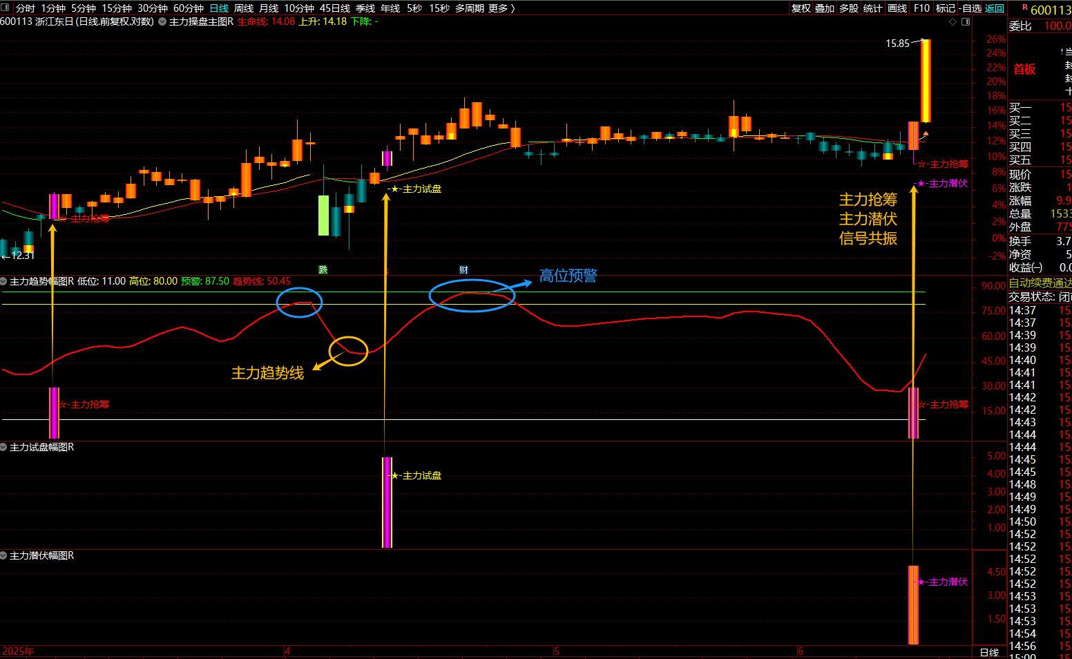Select the 45日线 timeframe
The width and height of the screenshot is (1072, 659).
pos(335,8)
